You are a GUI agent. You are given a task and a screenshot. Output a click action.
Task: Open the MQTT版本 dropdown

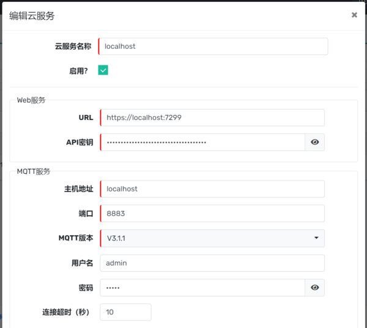coord(212,238)
